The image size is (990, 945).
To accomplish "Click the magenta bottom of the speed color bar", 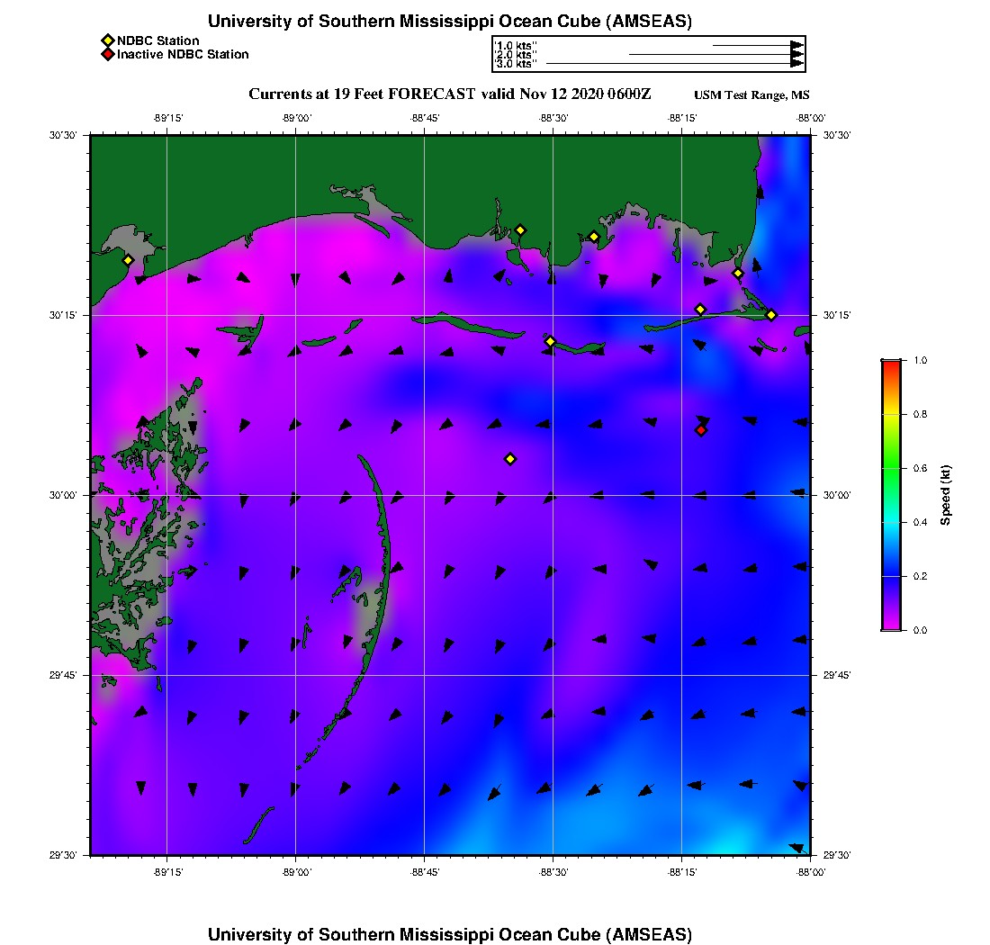I will (x=890, y=625).
